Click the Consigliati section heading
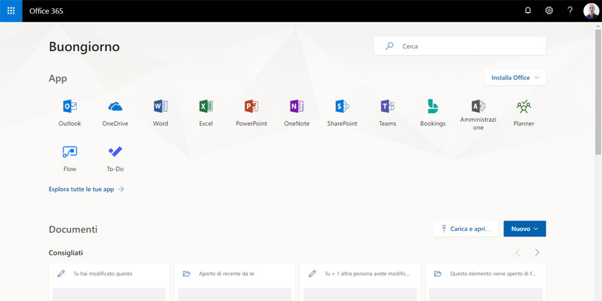Screen dimensions: 602x301 (65, 253)
